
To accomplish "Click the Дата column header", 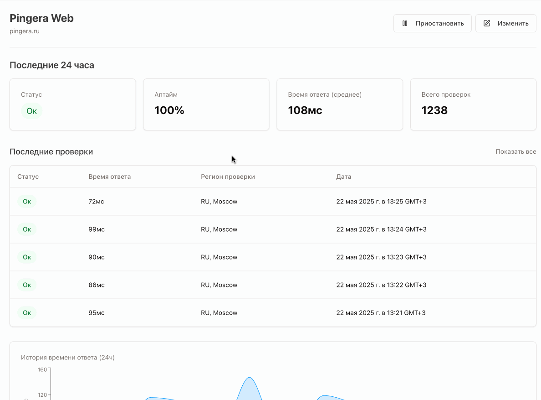I will (344, 177).
